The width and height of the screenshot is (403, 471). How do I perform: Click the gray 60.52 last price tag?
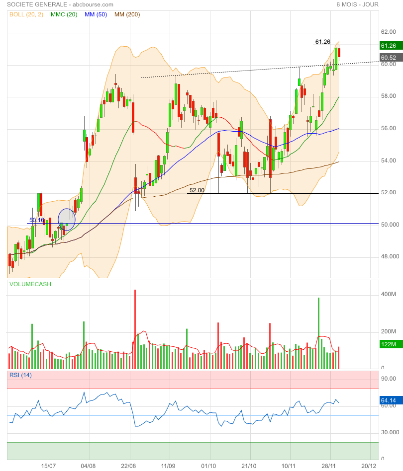[391, 57]
